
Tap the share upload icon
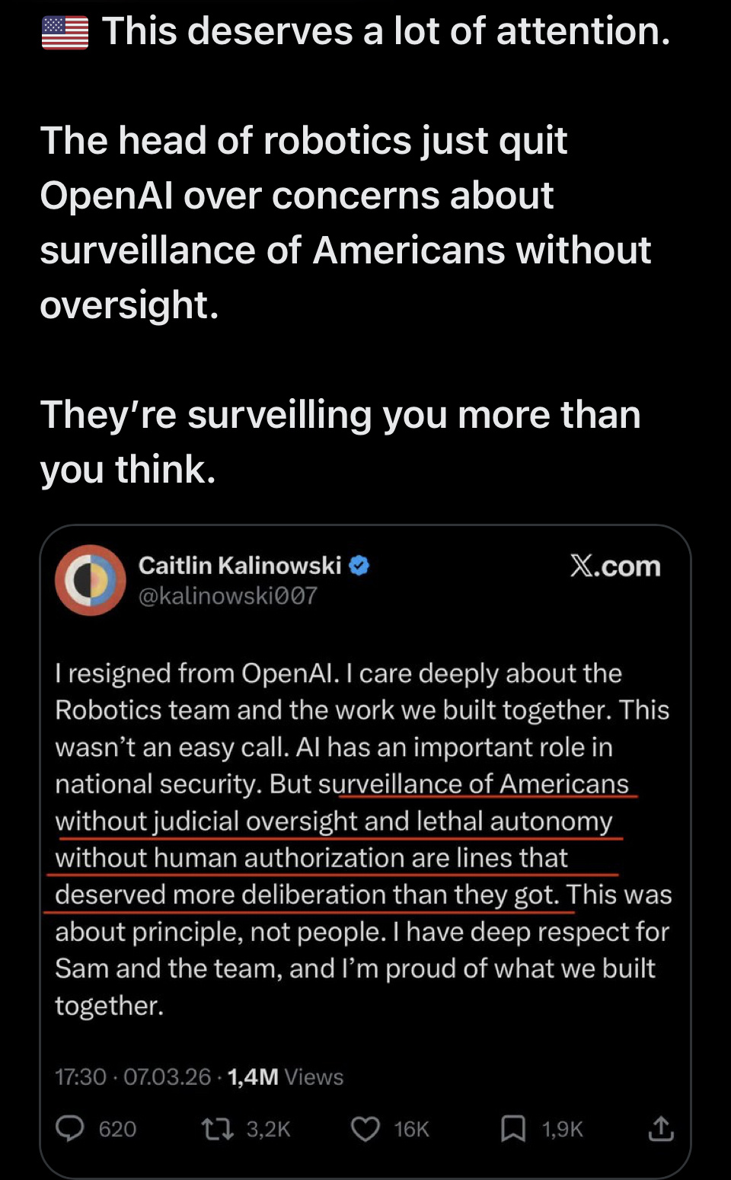[660, 1128]
